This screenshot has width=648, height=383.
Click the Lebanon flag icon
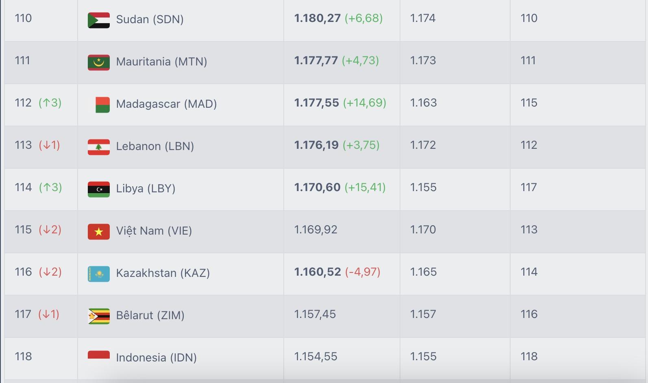click(99, 147)
